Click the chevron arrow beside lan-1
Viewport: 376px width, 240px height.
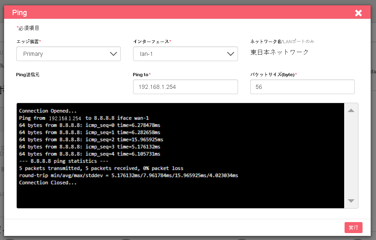[230, 54]
